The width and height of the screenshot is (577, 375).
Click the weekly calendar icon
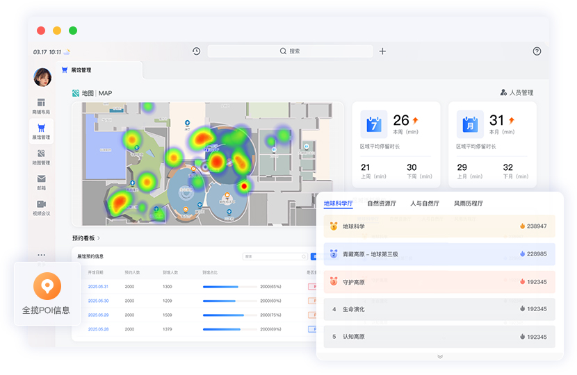click(373, 124)
